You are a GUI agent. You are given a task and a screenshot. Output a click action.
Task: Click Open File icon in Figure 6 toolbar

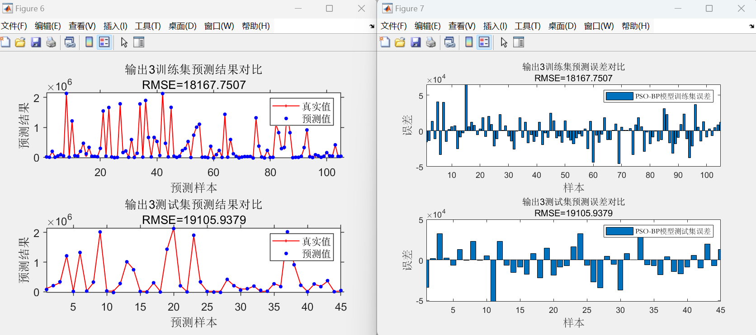click(20, 42)
